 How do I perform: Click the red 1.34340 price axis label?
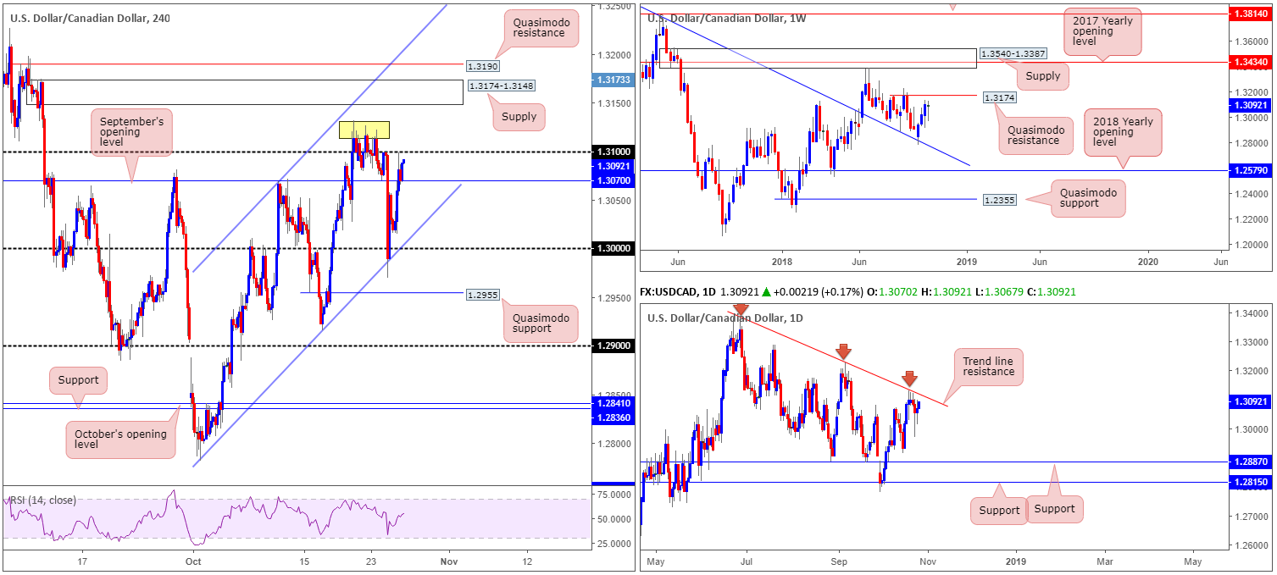[1251, 62]
